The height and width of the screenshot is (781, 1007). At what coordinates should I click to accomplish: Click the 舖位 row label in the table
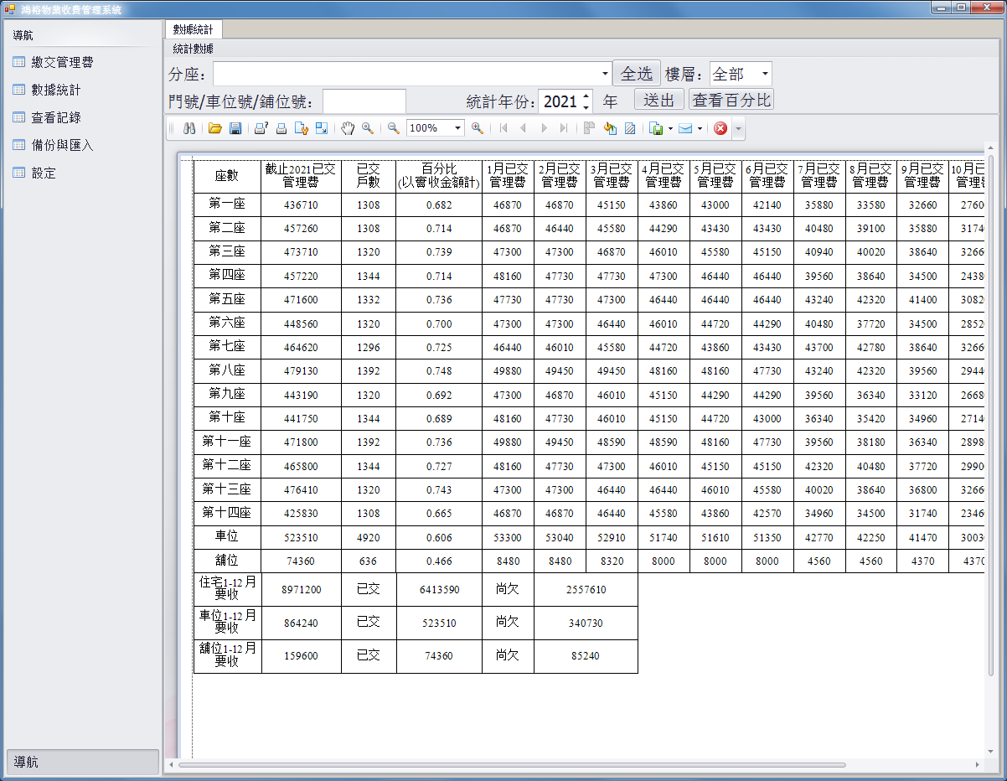(227, 561)
